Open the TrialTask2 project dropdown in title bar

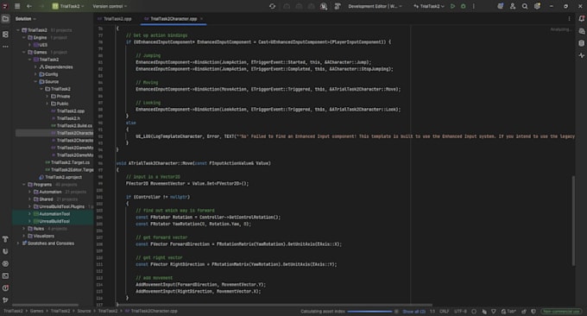[x=68, y=6]
